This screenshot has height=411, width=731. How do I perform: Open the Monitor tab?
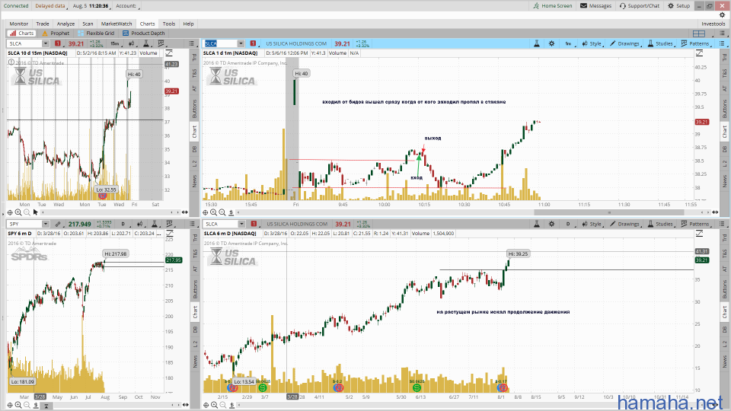point(18,24)
